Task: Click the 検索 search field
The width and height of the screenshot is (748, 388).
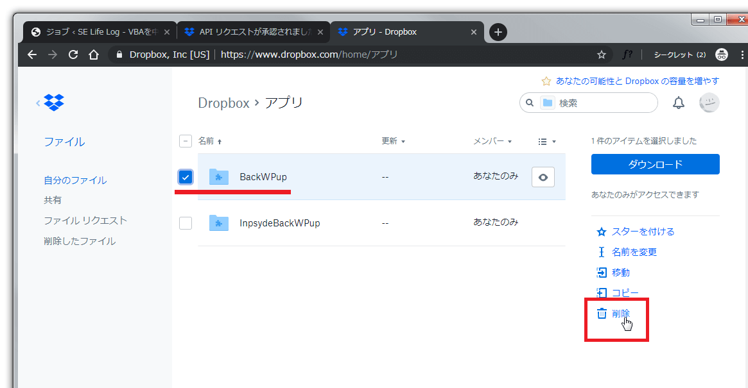Action: pos(604,103)
